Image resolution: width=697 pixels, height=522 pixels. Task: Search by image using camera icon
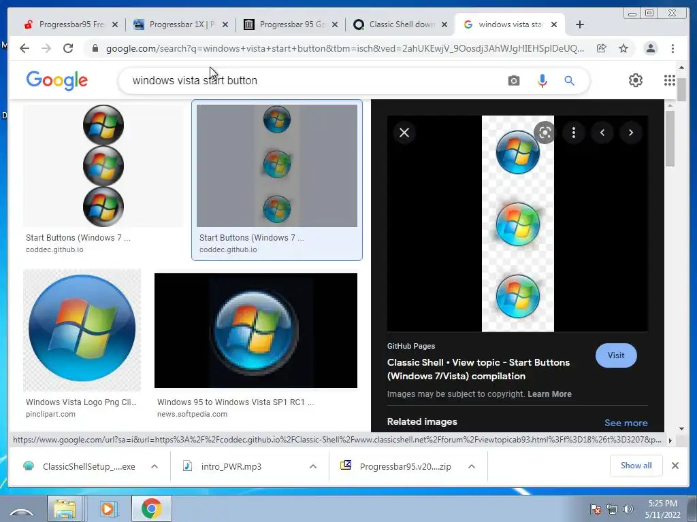(513, 81)
